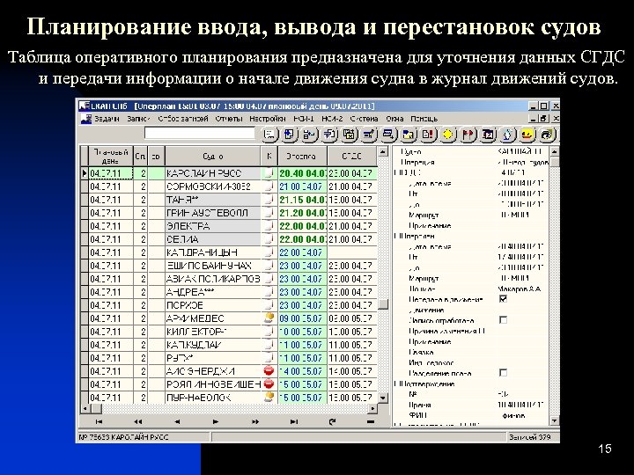Jump forward a page with the double-right arrow
634x475 pixels.
tap(254, 421)
